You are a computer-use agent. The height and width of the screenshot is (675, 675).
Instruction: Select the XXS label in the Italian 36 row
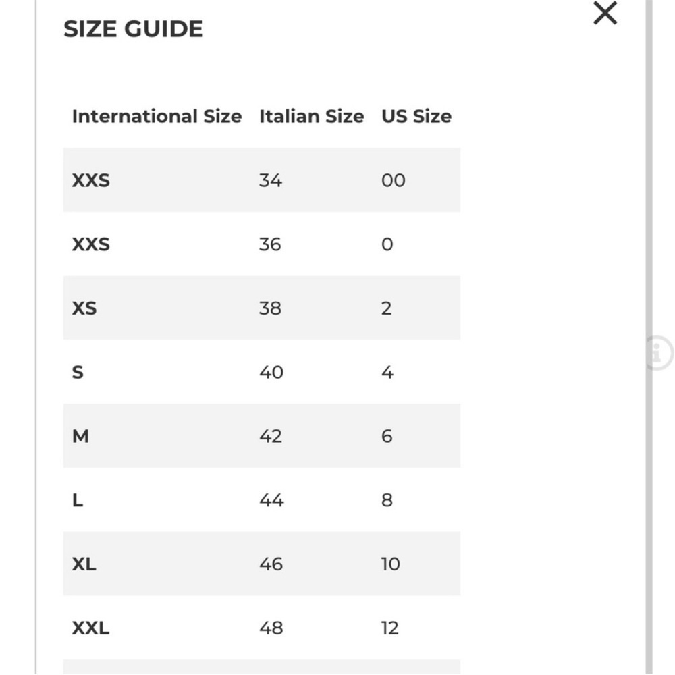[x=90, y=244]
